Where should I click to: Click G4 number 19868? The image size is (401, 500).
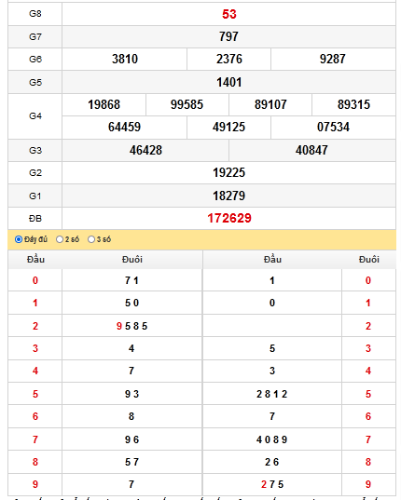[104, 104]
